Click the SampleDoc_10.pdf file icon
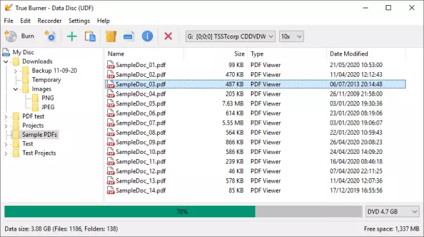The width and height of the screenshot is (424, 237). pos(110,152)
